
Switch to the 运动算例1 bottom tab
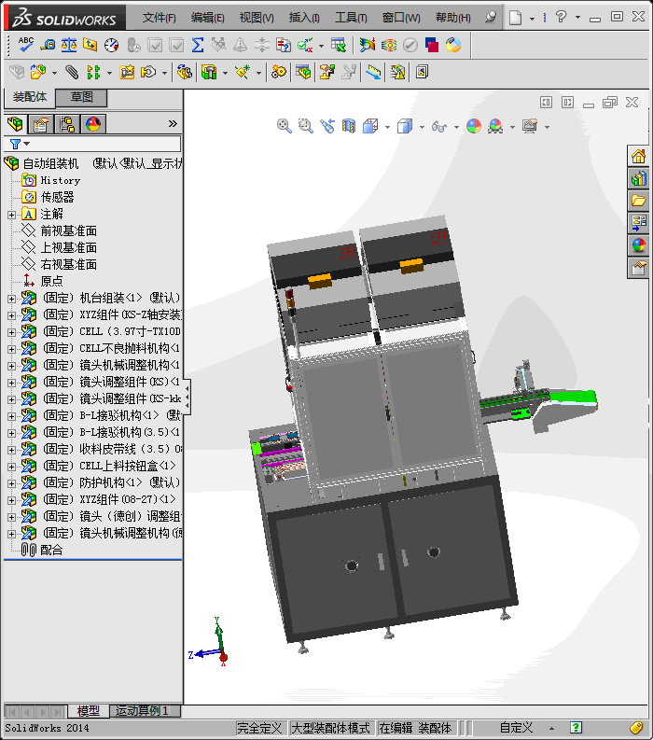click(143, 711)
